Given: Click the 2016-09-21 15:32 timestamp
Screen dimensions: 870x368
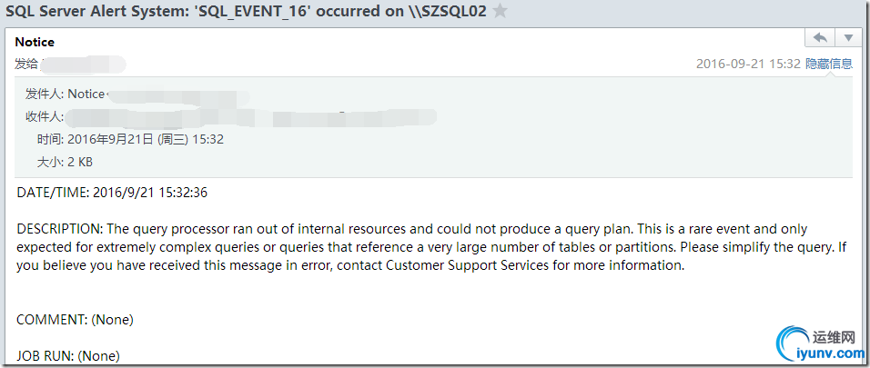Looking at the screenshot, I should pos(748,64).
